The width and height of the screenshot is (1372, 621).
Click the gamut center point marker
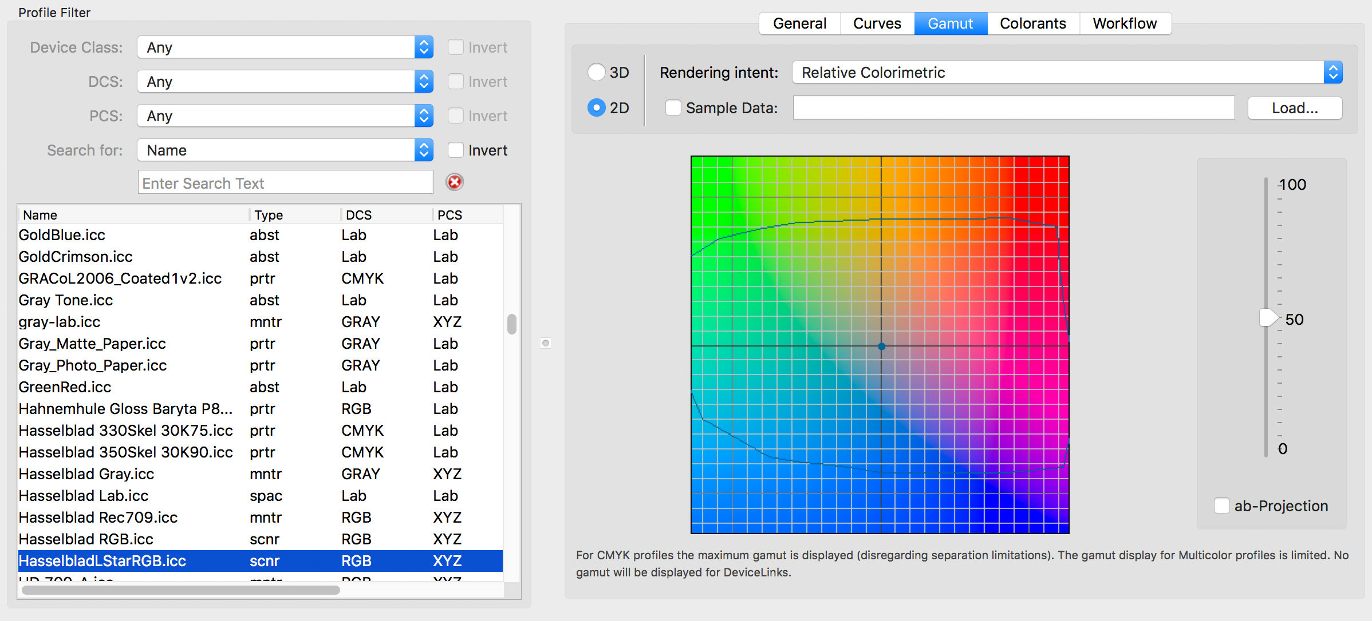[881, 347]
